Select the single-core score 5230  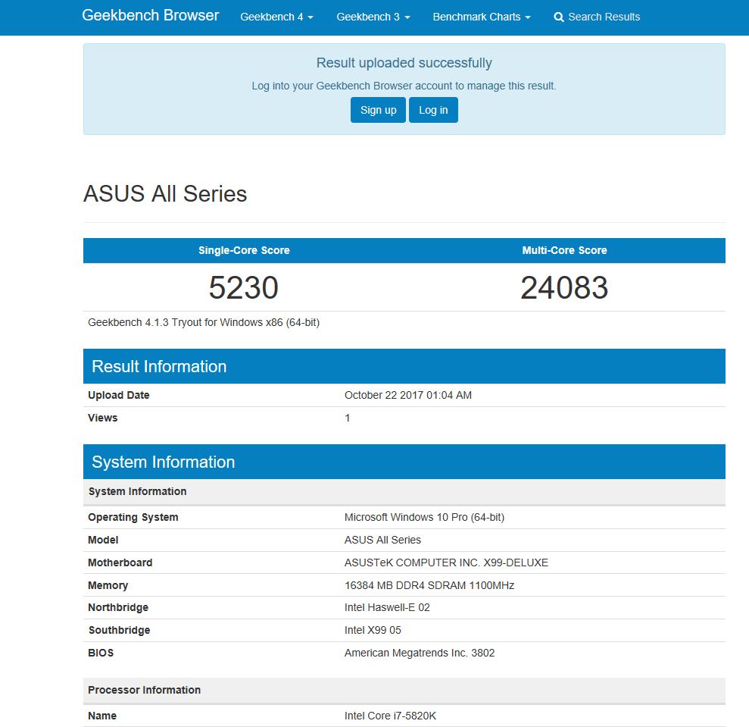244,287
